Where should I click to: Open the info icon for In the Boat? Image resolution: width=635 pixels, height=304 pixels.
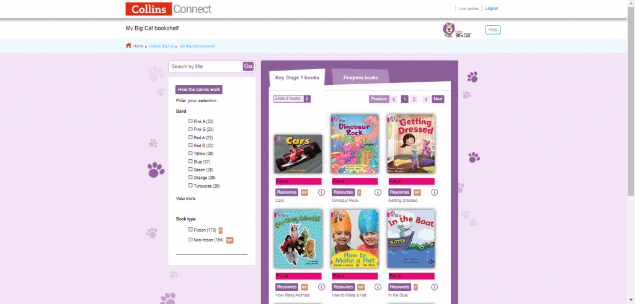435,287
